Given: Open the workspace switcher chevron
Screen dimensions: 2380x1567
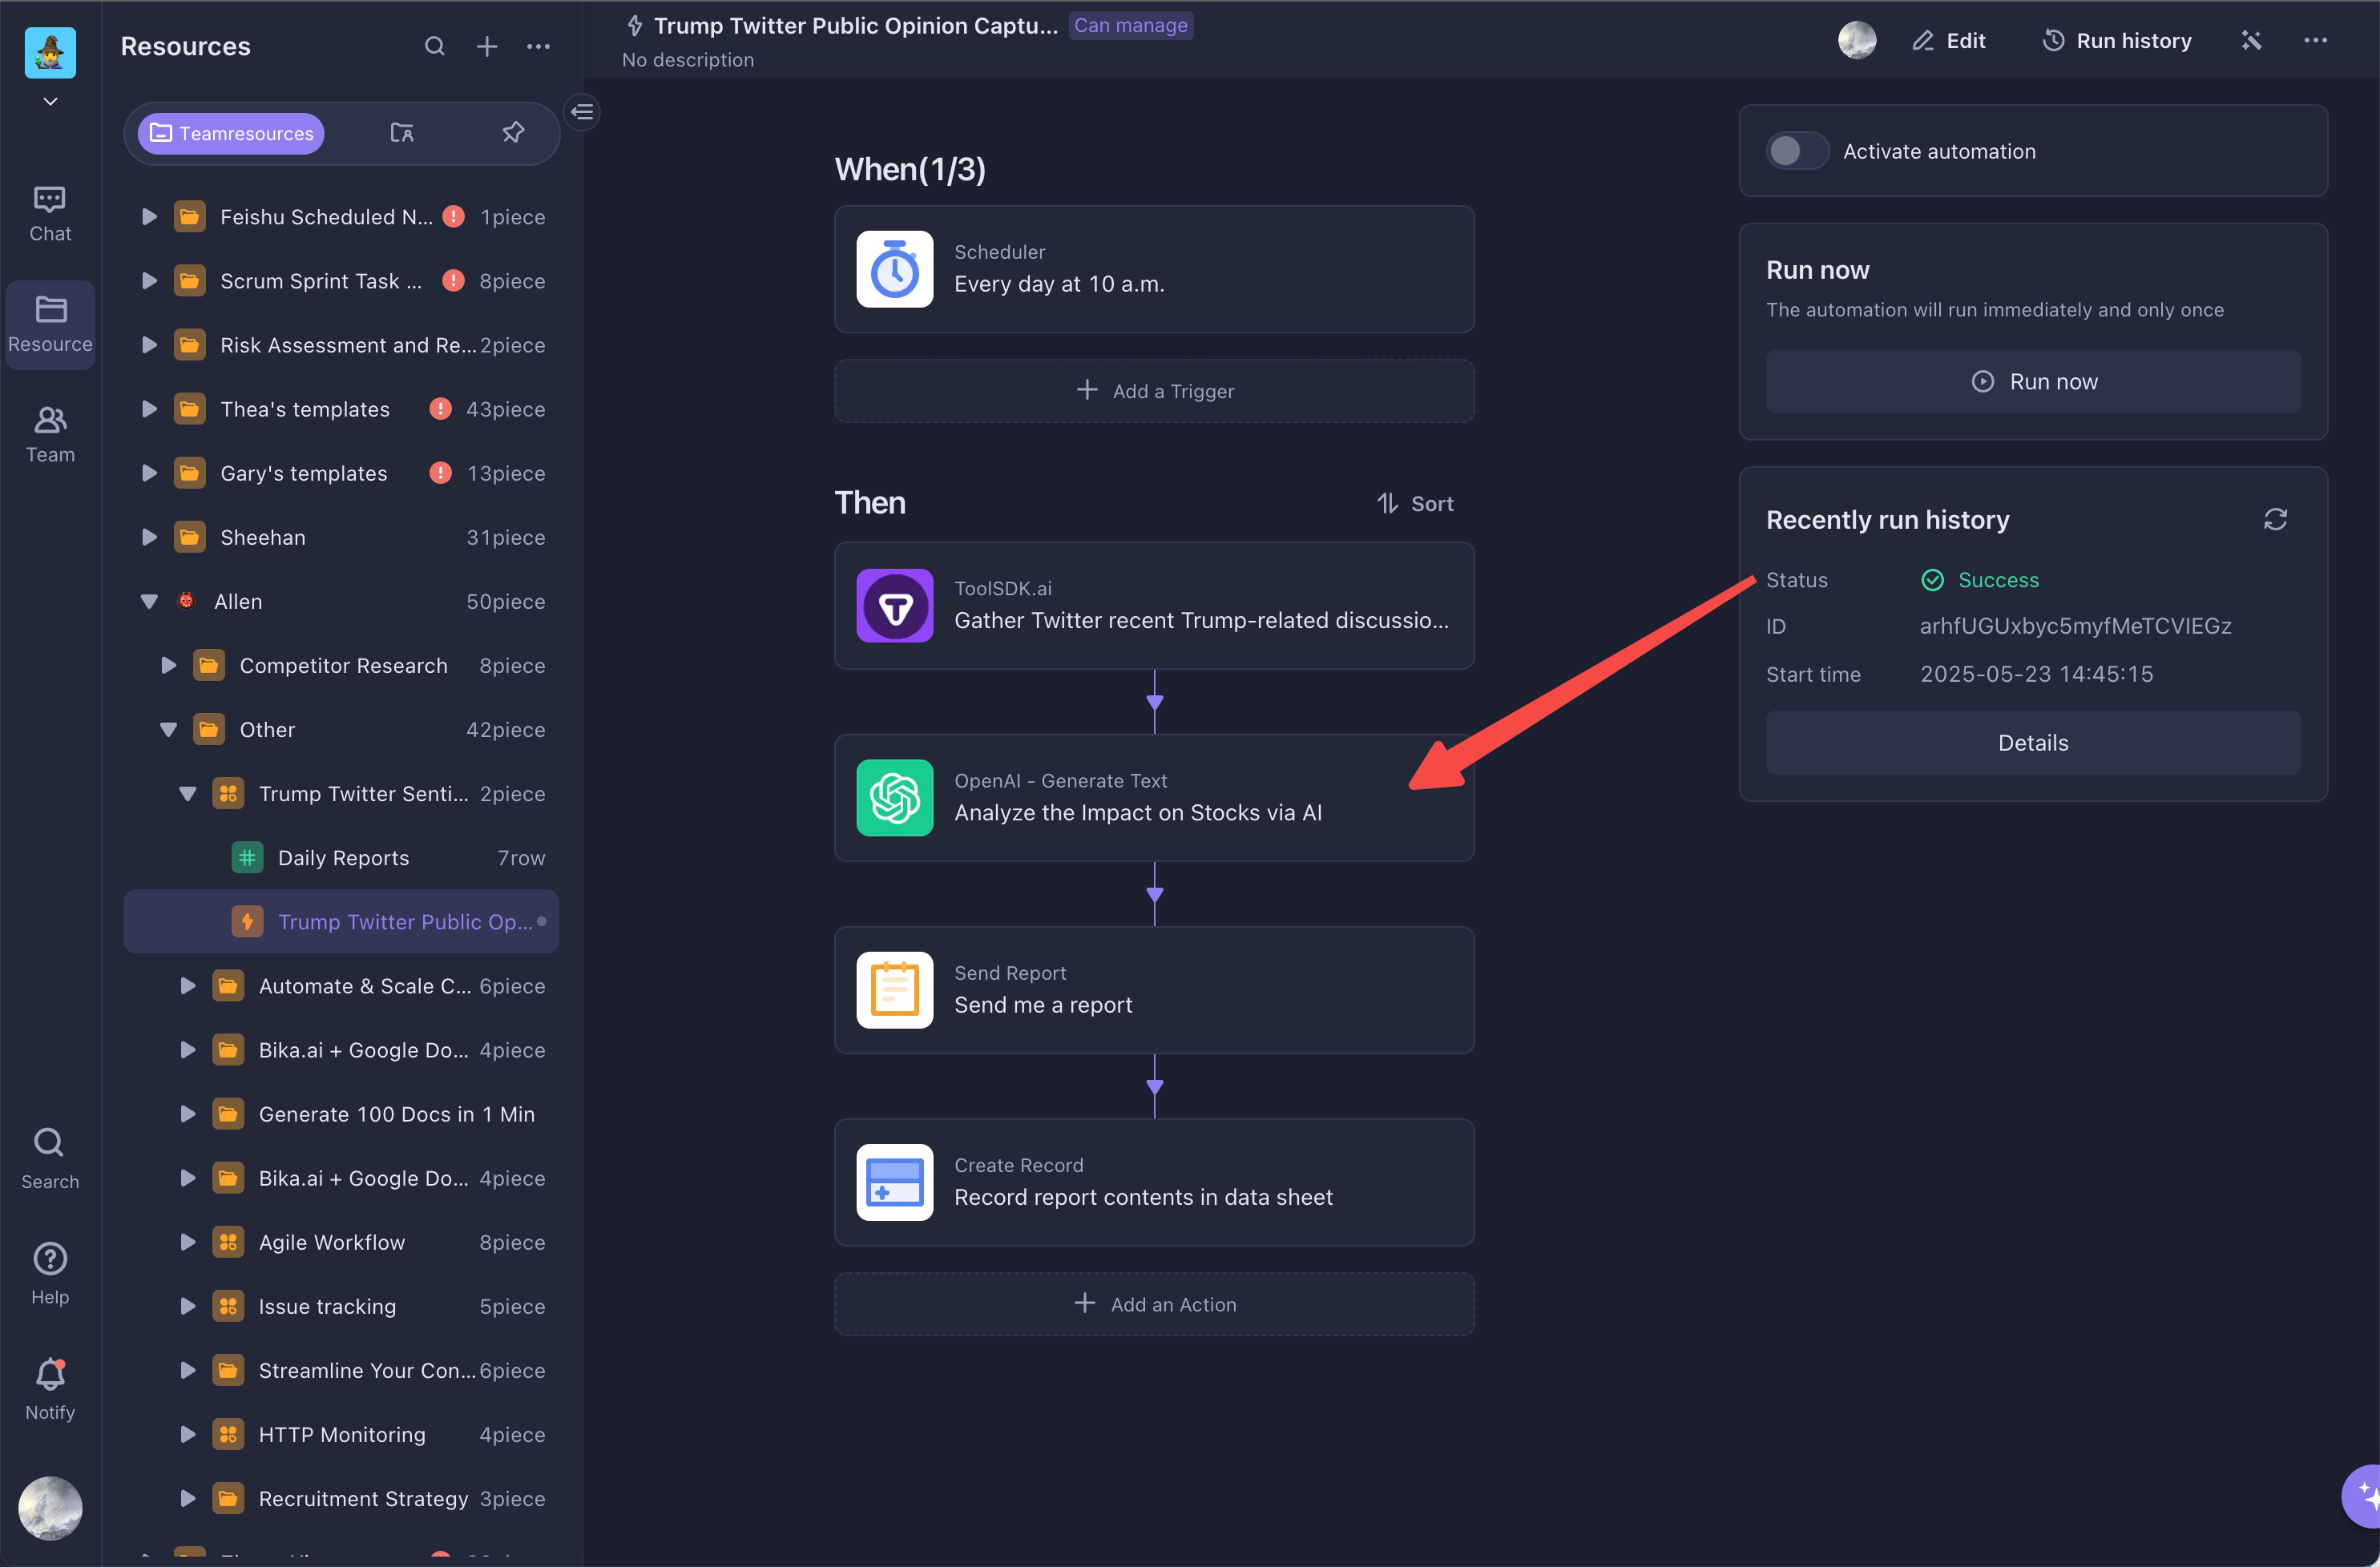Looking at the screenshot, I should coord(50,102).
